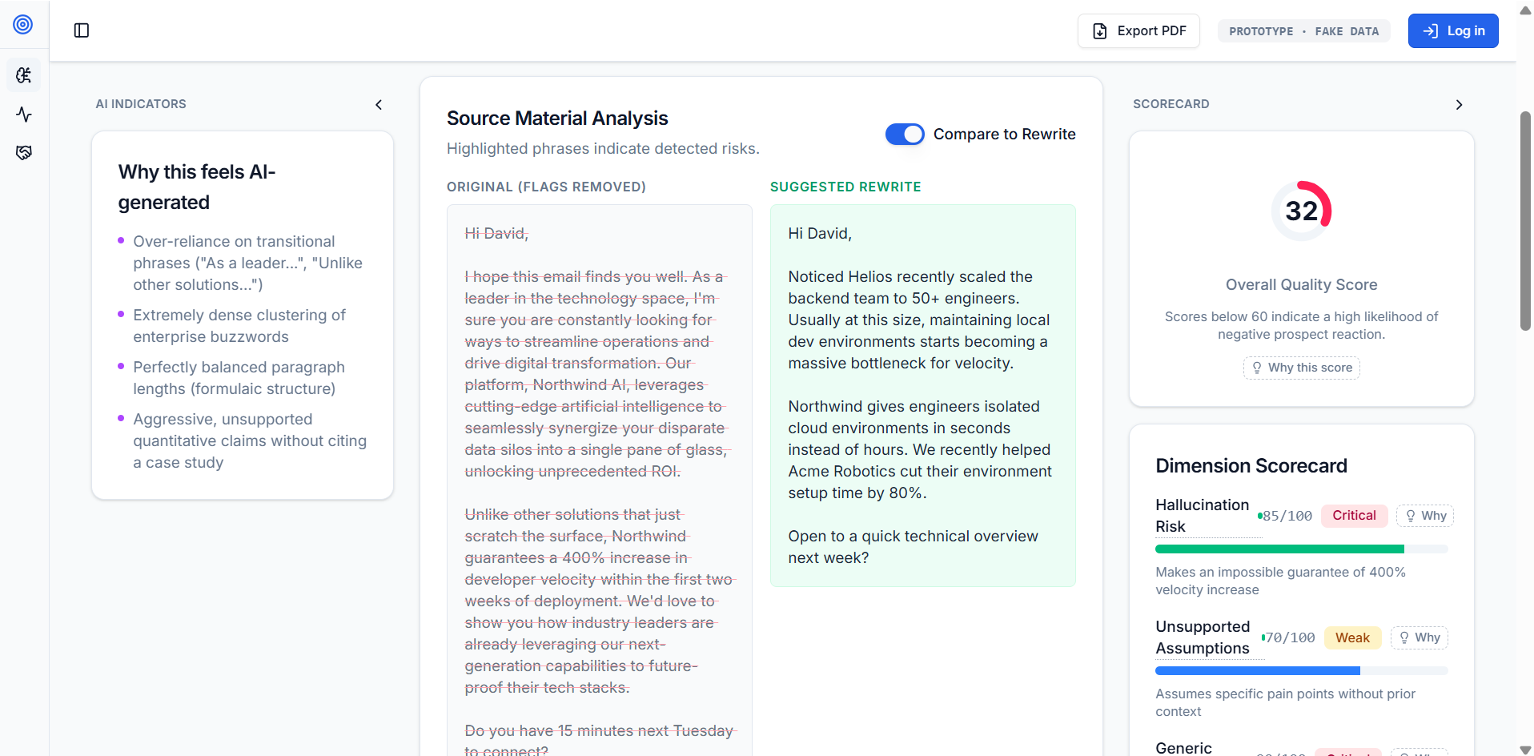The image size is (1534, 756).
Task: Click the Log in button
Action: [x=1453, y=31]
